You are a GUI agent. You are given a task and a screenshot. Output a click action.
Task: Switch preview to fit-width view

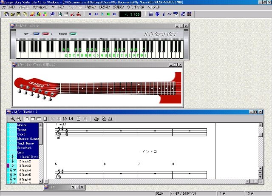pos(39,119)
